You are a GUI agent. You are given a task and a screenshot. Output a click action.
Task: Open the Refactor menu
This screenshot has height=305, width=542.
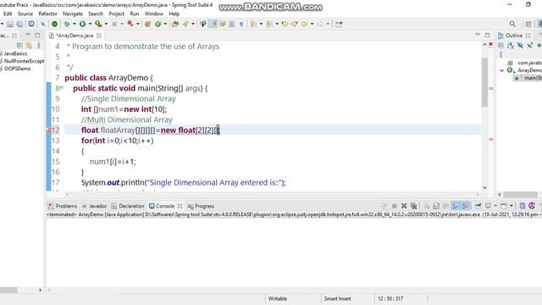[47, 14]
